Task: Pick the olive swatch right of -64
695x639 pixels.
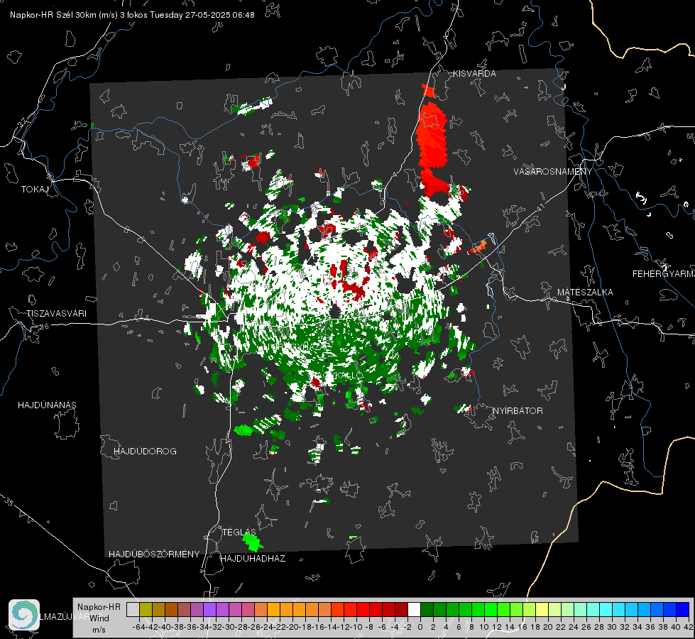Action: (x=146, y=609)
